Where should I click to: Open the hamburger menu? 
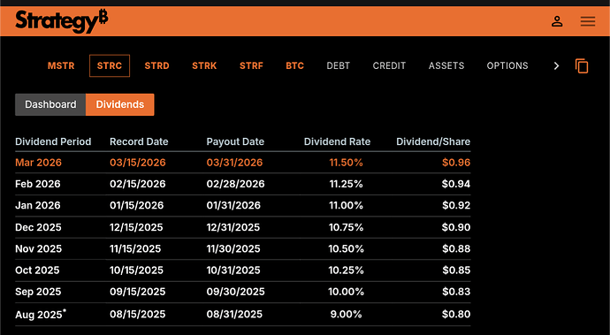tap(588, 21)
